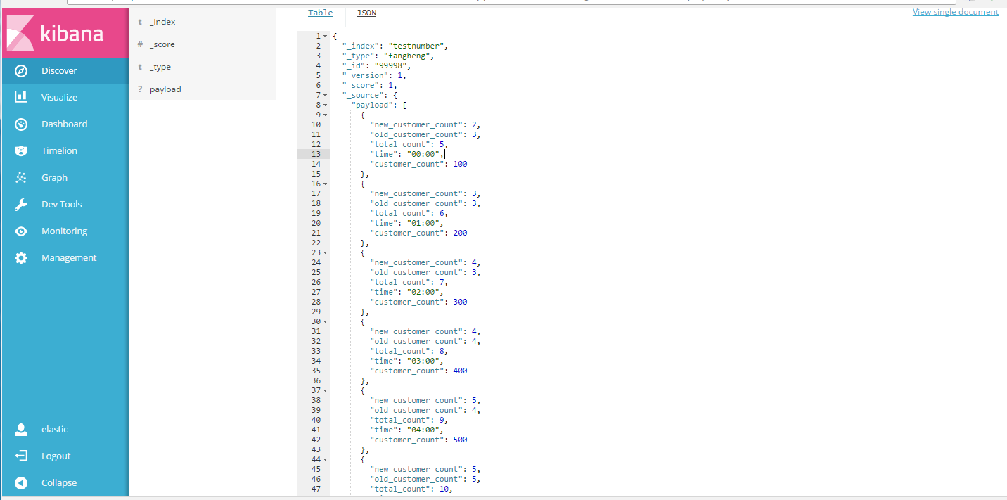Open the Graph nodes icon
This screenshot has height=500, width=1007.
[x=21, y=177]
